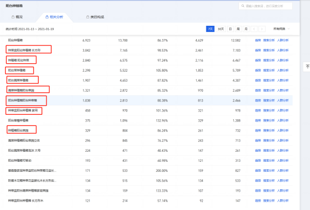Select the 日 period button
This screenshot has width=310, height=210.
click(230, 29)
